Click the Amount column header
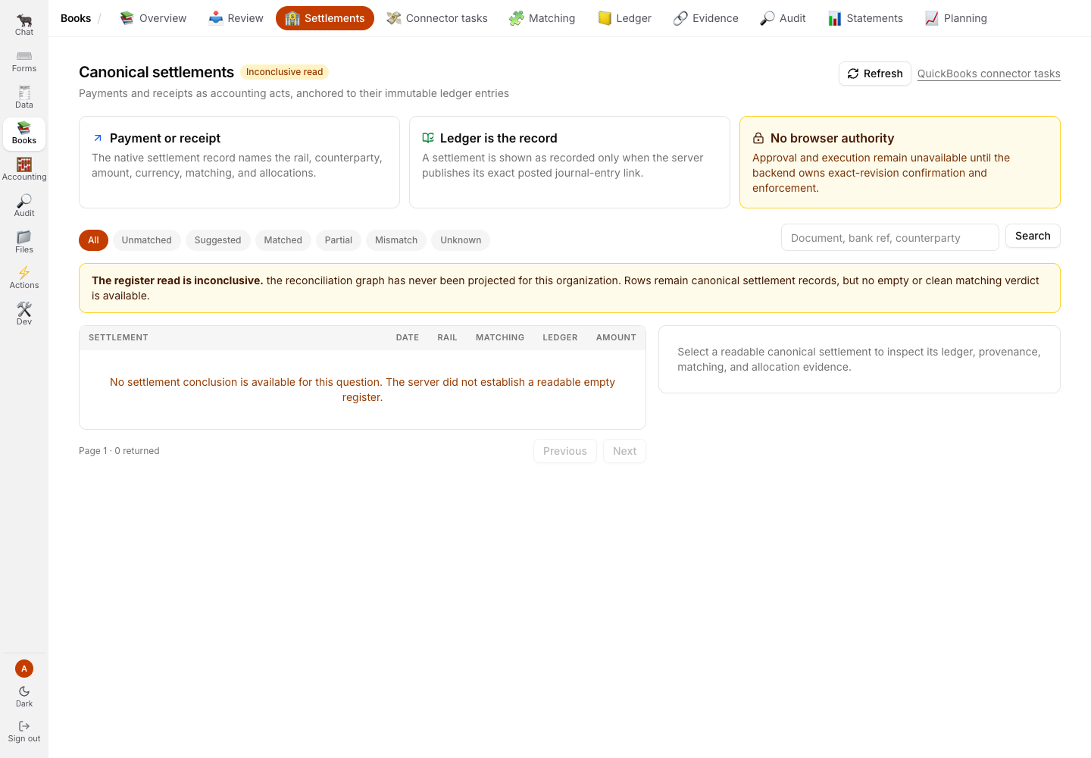1091x758 pixels. pos(616,338)
